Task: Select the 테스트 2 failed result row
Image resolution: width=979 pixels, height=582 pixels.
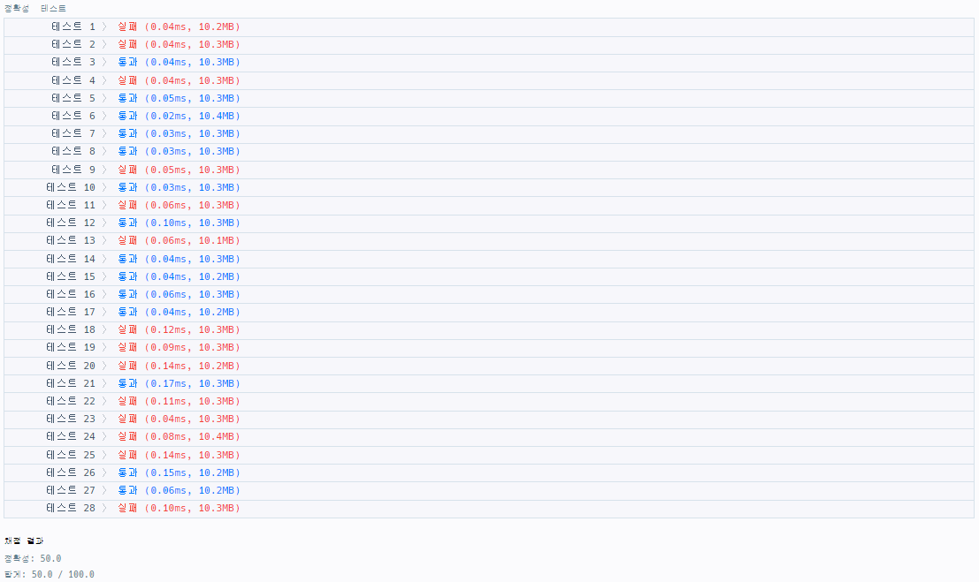Action: (489, 45)
